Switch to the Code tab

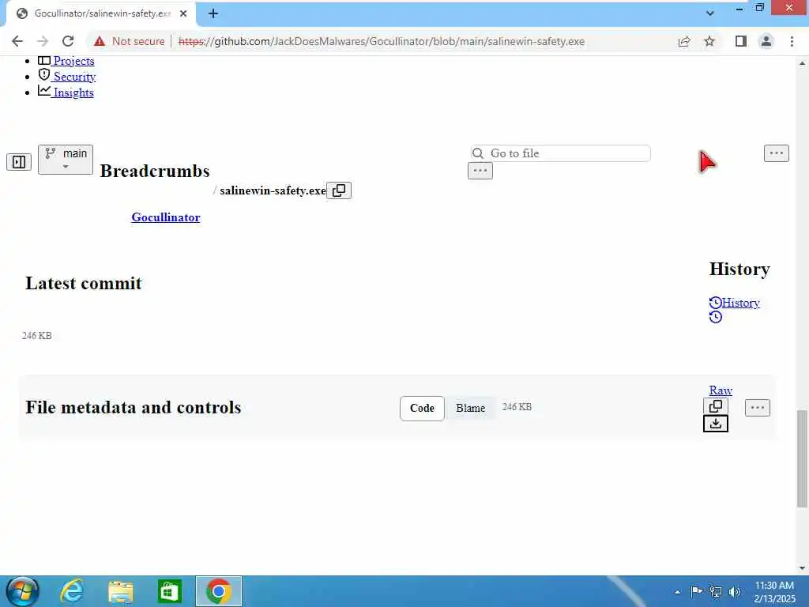(x=422, y=409)
